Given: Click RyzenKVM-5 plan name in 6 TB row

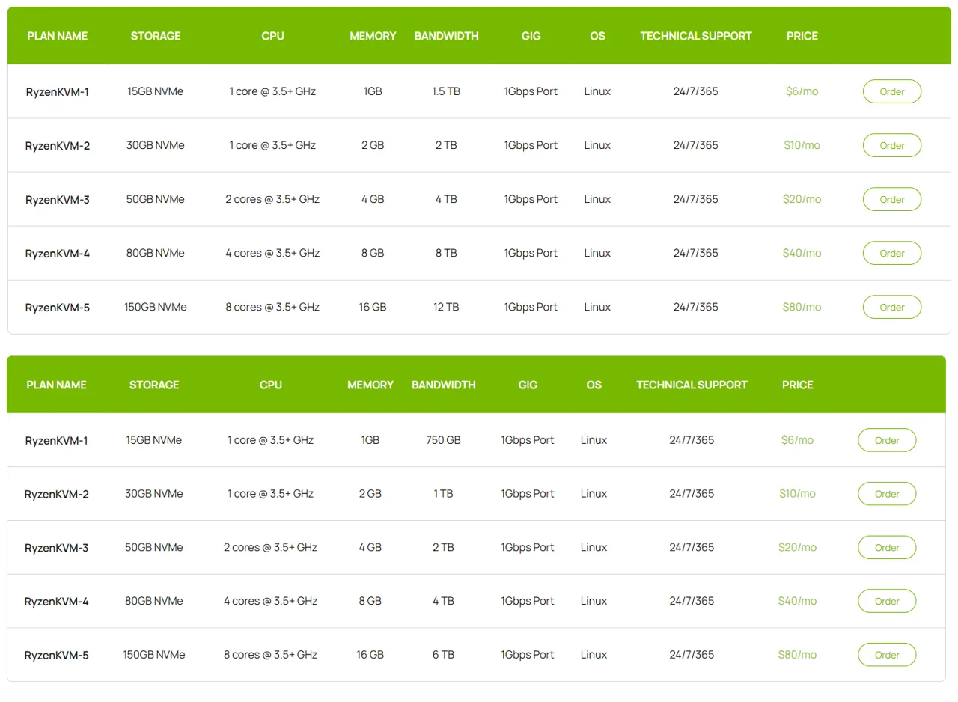Looking at the screenshot, I should (x=56, y=655).
